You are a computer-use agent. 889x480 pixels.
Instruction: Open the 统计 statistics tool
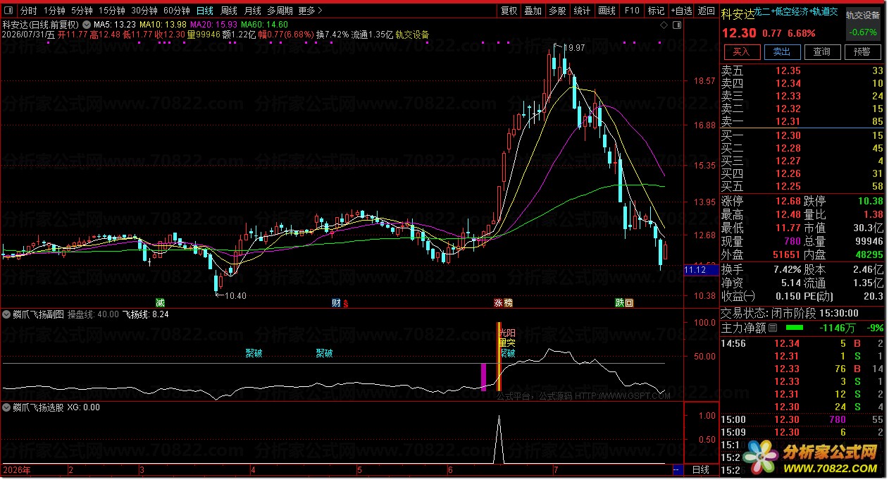tap(582, 11)
